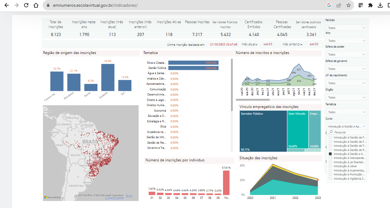Reload the page with the refresh icon
Screen dimensions: 390x208
pyautogui.click(x=26, y=5)
